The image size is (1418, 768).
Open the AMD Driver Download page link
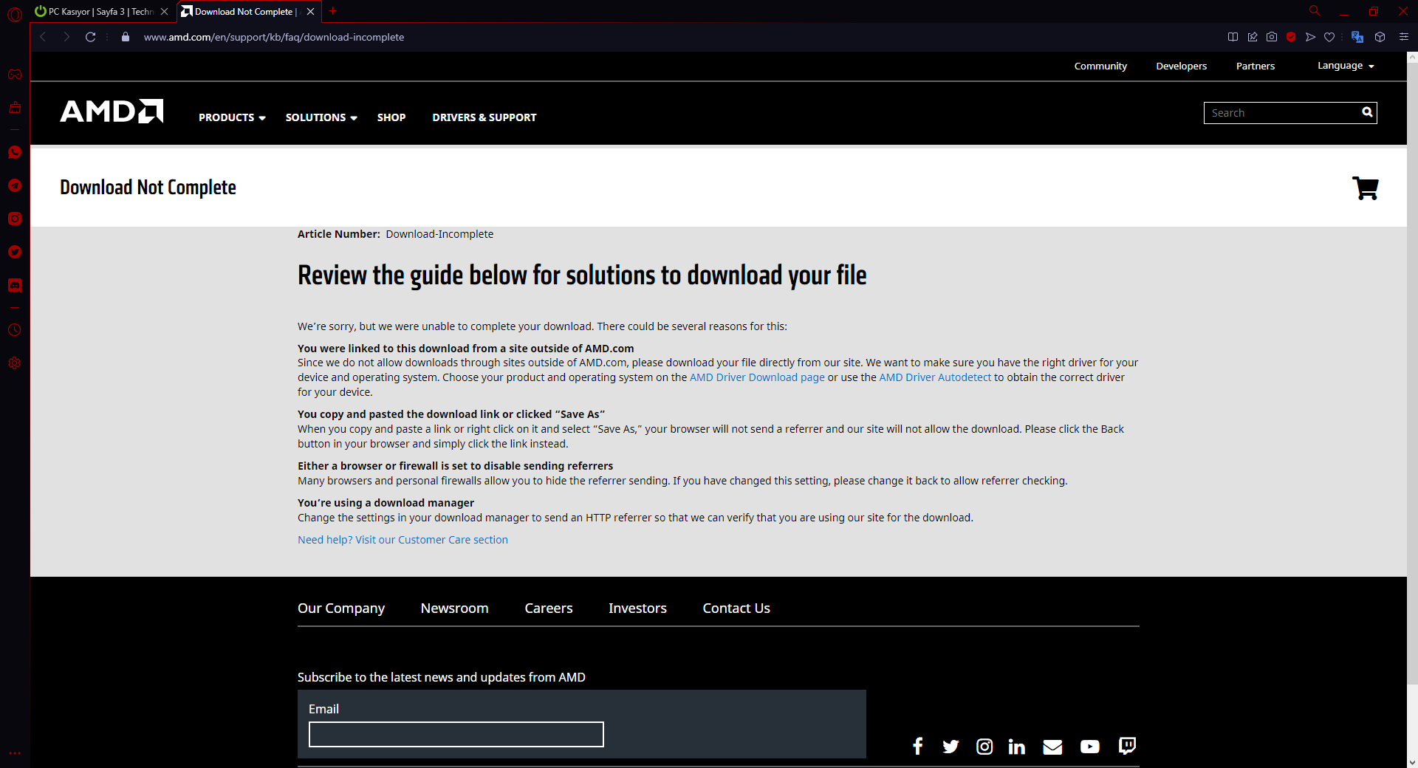click(x=757, y=377)
